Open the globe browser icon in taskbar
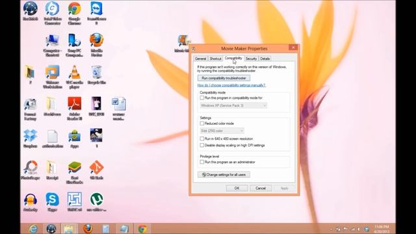Screen dimensions: 416x234 (x=51, y=228)
